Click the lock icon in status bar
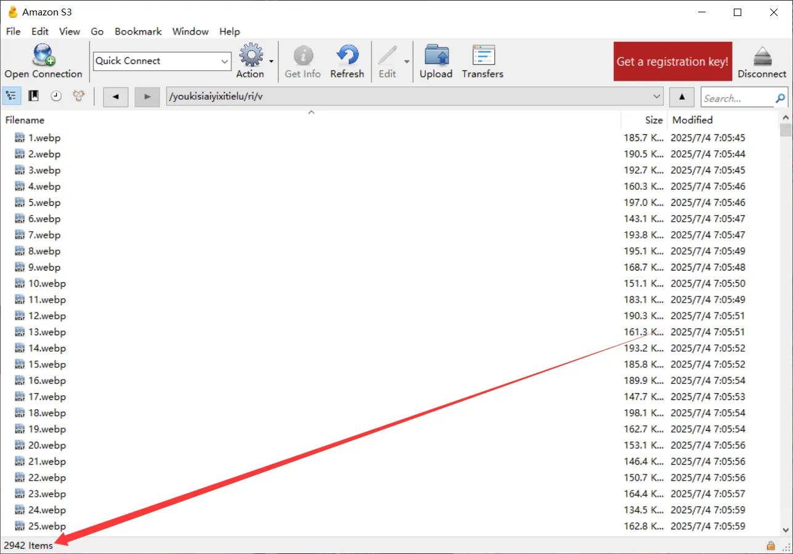The image size is (793, 554). click(x=770, y=545)
